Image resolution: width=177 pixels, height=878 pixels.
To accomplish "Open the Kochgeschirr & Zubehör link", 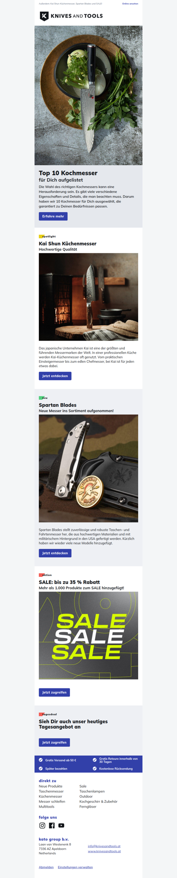I will tap(98, 801).
